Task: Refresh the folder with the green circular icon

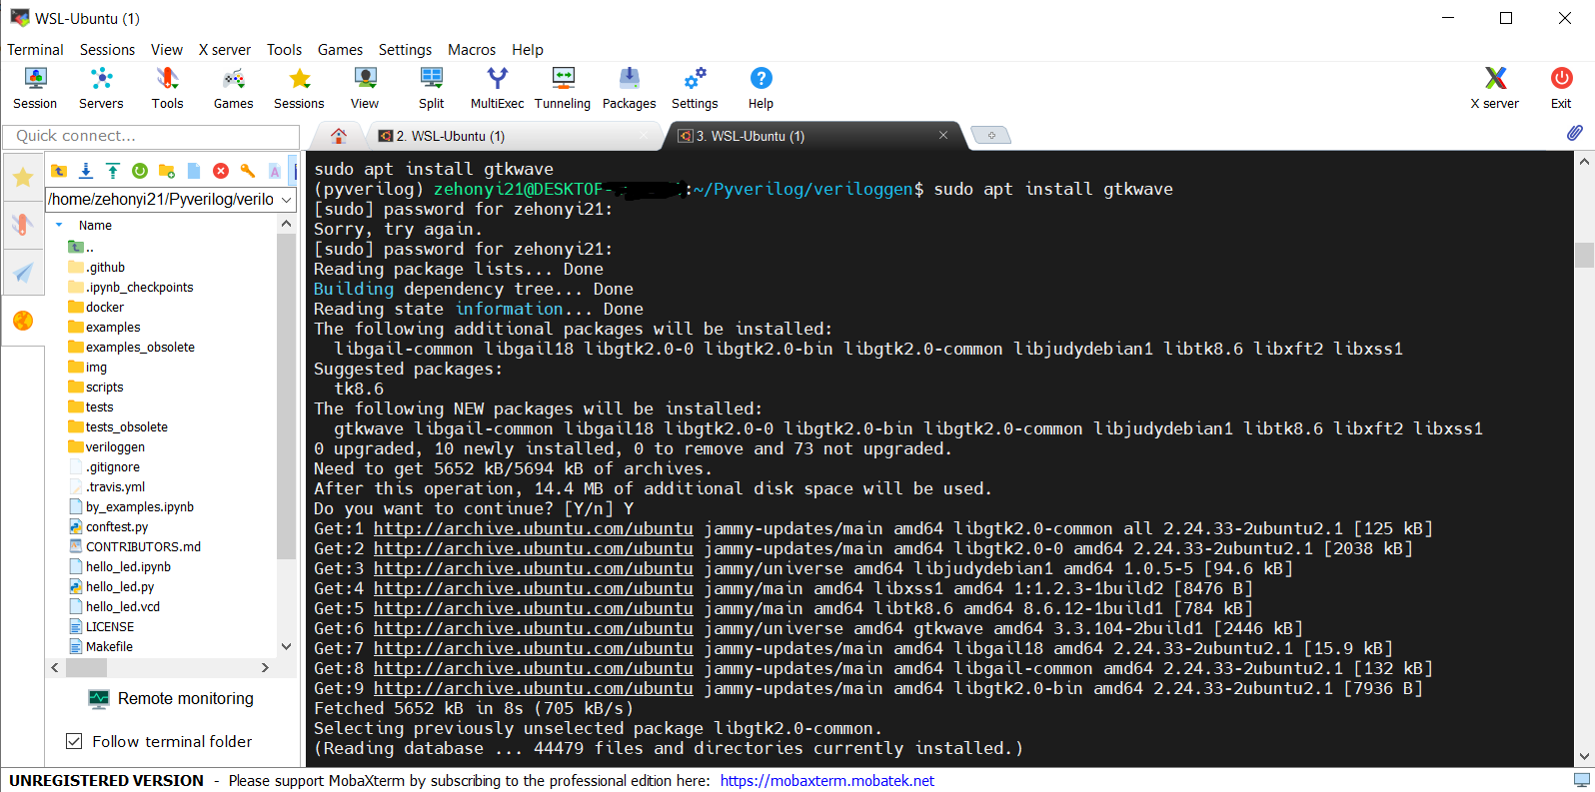Action: click(x=140, y=171)
